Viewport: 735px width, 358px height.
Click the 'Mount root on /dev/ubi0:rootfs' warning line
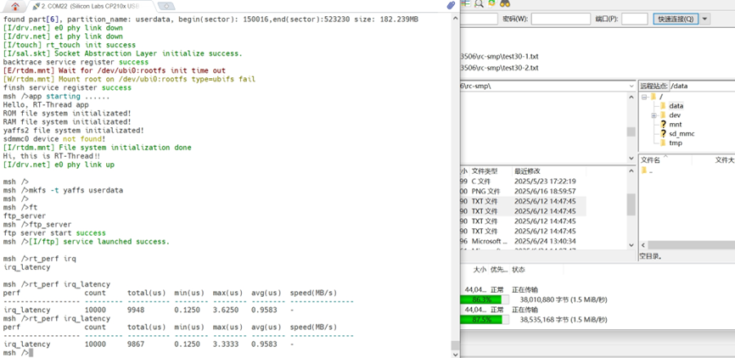(x=129, y=79)
